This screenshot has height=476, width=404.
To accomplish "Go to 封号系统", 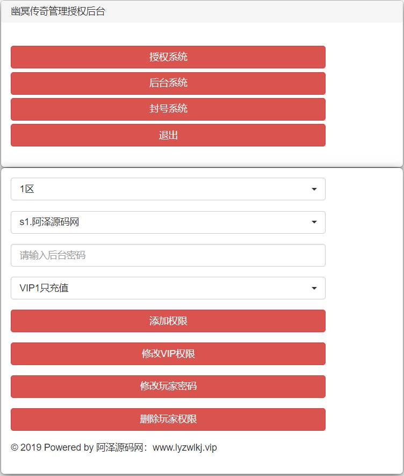I will pos(168,109).
